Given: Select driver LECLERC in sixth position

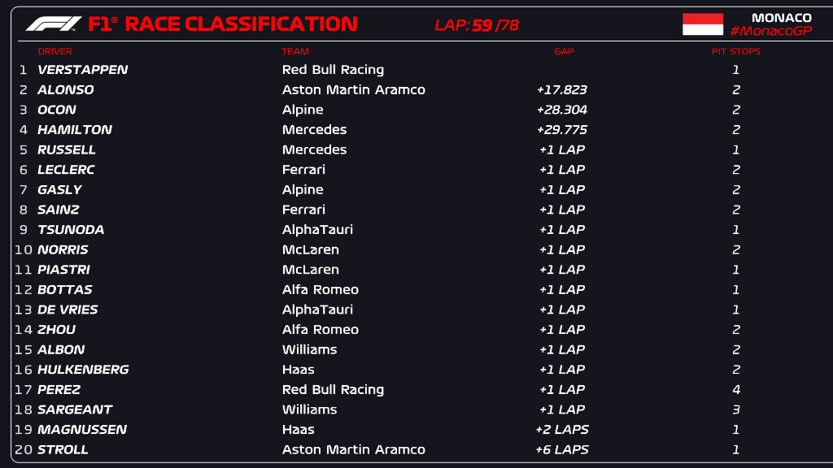Looking at the screenshot, I should 66,170.
